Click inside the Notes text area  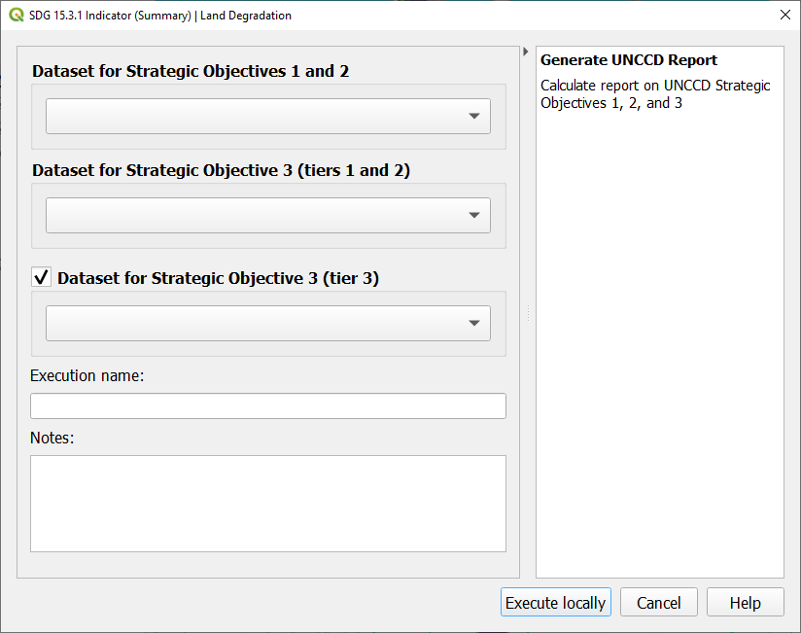point(268,503)
